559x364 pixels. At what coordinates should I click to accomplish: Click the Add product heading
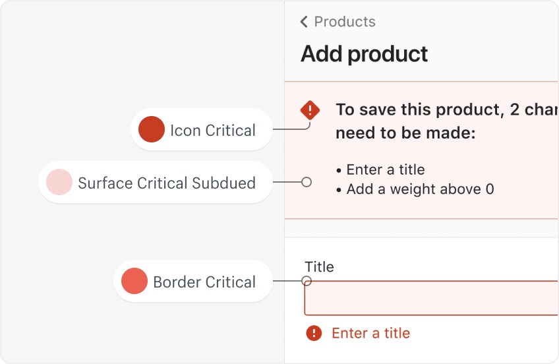click(364, 54)
